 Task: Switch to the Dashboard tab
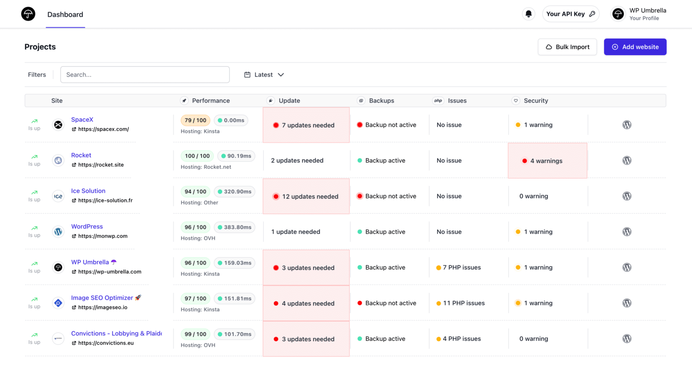(65, 14)
